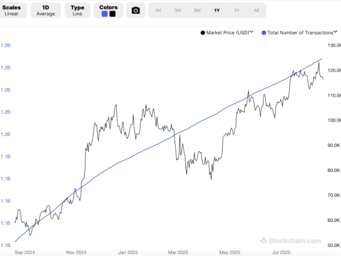Open the Colors picker button
The height and width of the screenshot is (256, 341).
pos(108,10)
